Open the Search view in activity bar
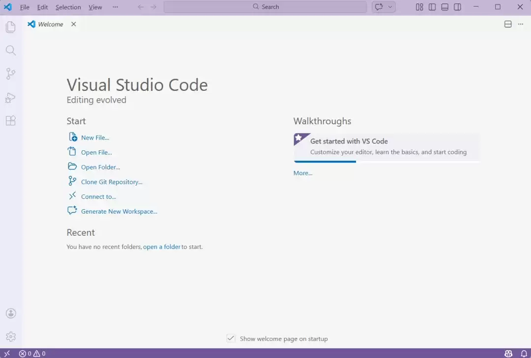 (11, 51)
